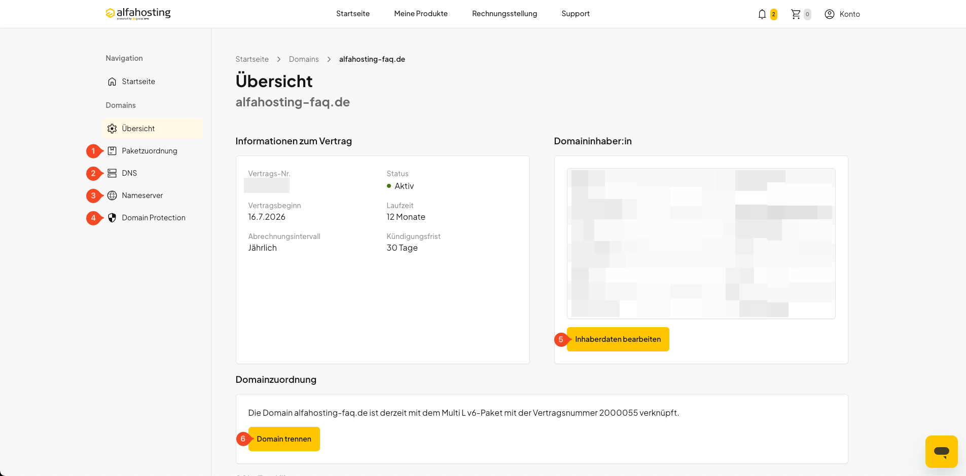
Task: Click the blurred Domaininhaber:in details box
Action: (701, 244)
